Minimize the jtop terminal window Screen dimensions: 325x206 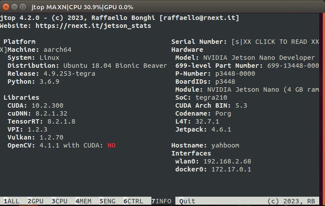point(14,7)
